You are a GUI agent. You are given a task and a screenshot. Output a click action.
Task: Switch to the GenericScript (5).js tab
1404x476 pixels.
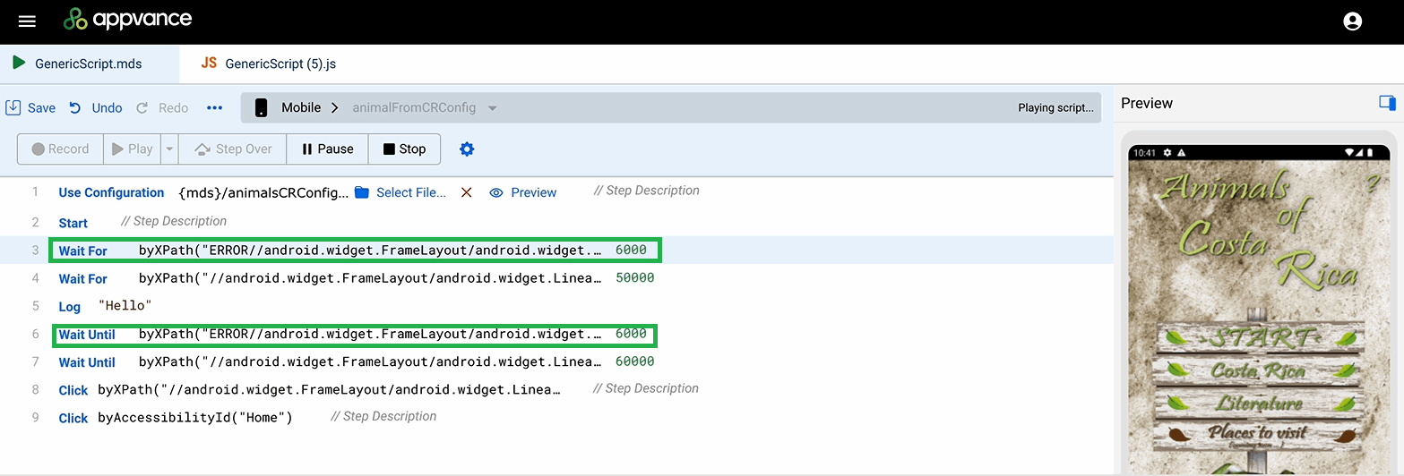[x=269, y=64]
